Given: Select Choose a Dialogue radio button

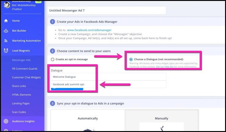Looking at the screenshot, I should (131, 59).
